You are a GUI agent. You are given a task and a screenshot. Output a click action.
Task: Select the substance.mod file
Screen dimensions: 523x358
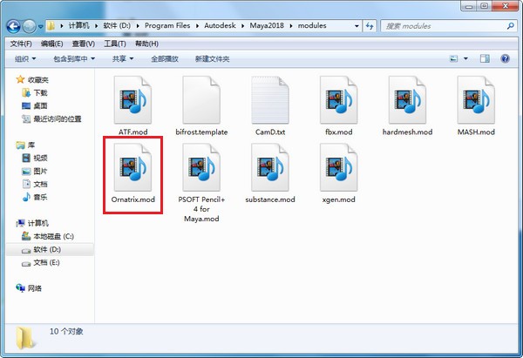click(270, 173)
